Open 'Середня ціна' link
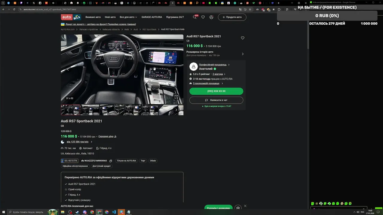383x215 pixels. [x=106, y=136]
